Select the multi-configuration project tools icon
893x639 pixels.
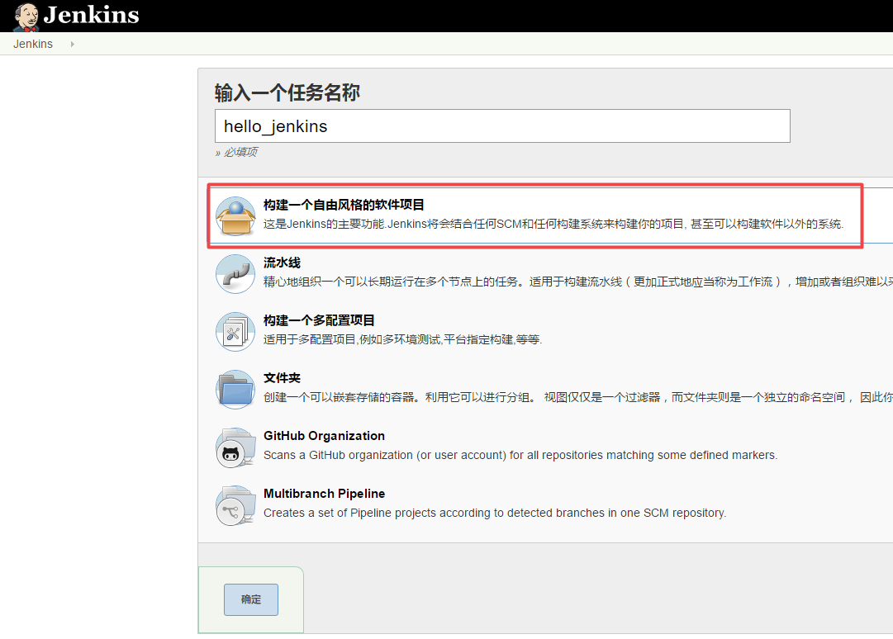point(235,332)
